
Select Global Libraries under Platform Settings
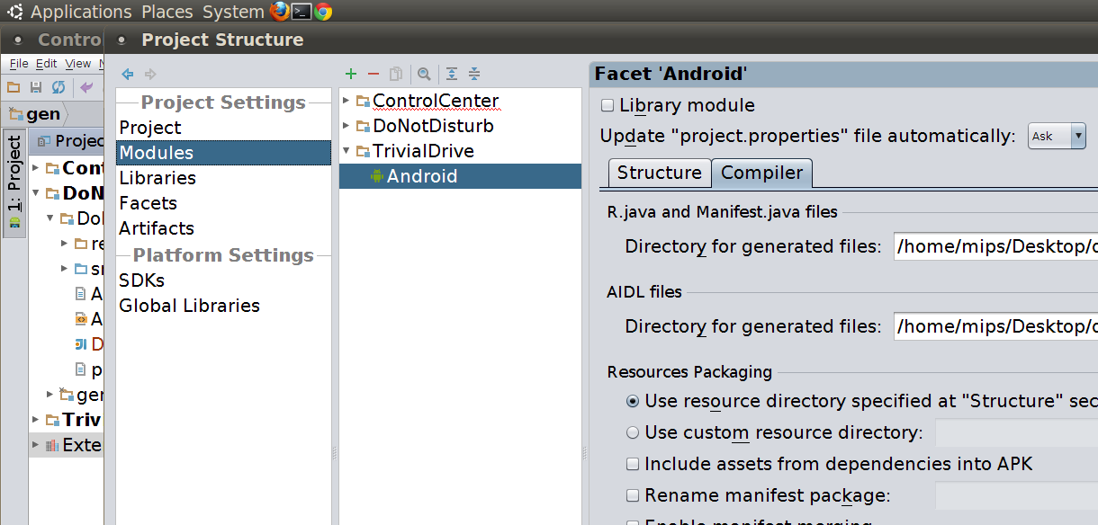[223, 306]
